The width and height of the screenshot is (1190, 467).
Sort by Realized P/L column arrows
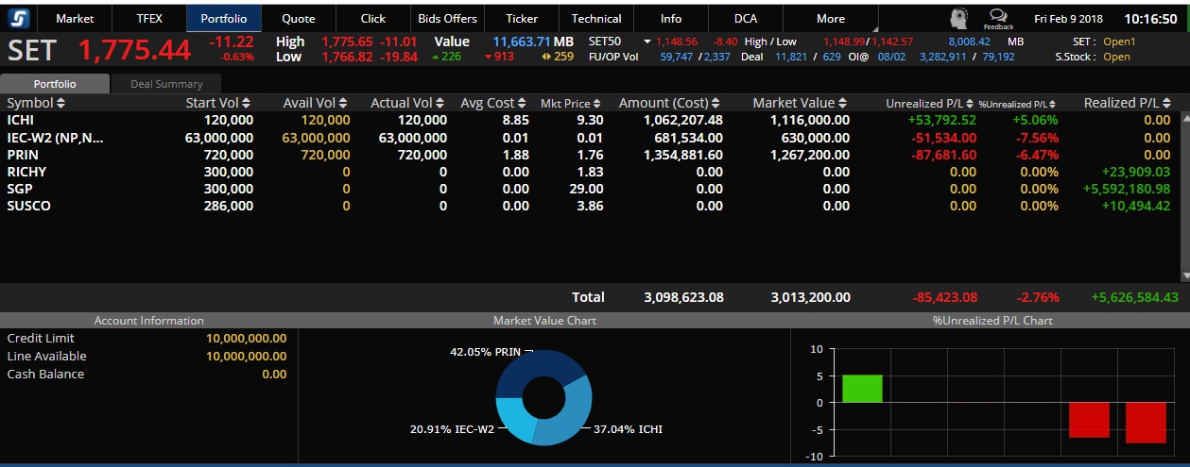1168,103
